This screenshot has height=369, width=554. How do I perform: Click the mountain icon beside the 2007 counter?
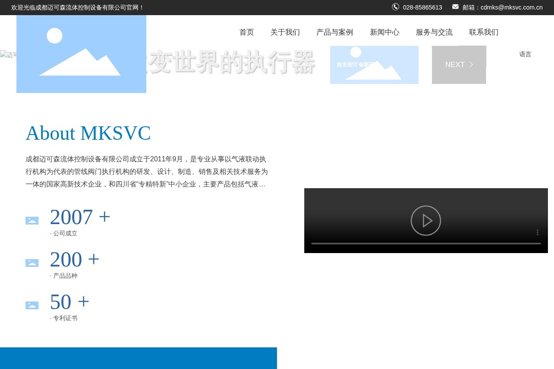[x=32, y=220]
